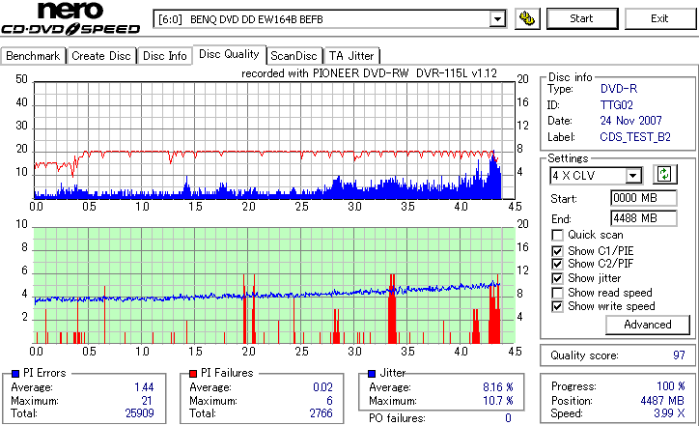The height and width of the screenshot is (426, 699).
Task: Click PI Failures total value 2766
Action: 321,413
